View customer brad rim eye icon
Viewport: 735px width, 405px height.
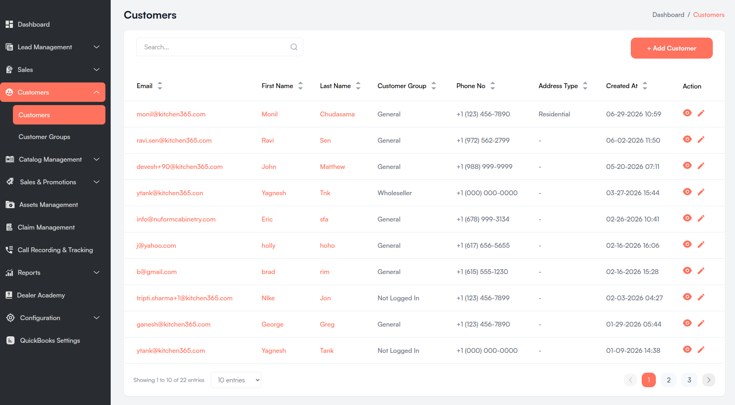(687, 270)
